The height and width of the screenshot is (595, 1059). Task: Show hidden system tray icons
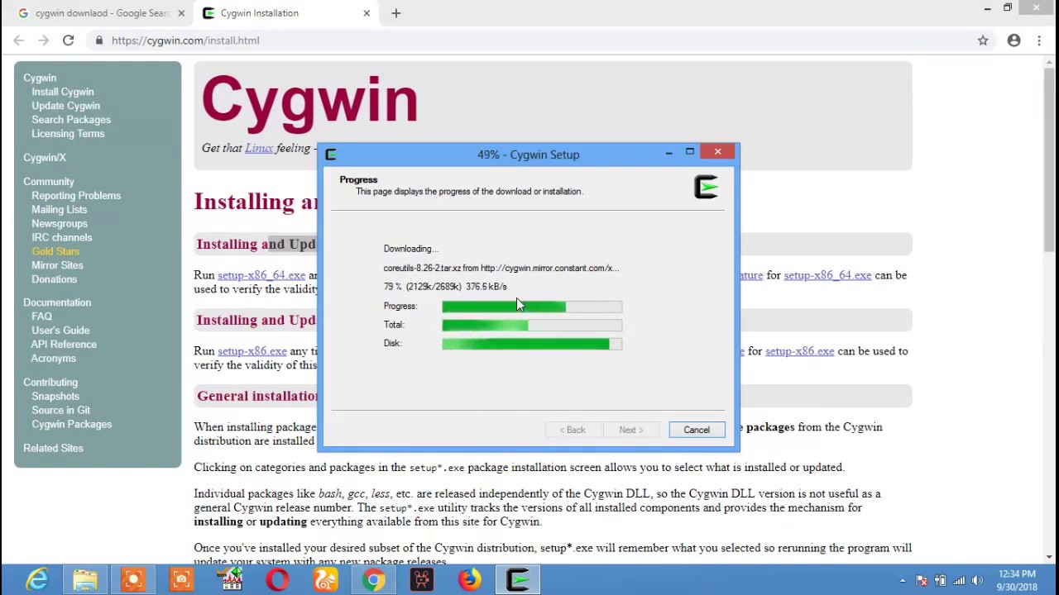(x=903, y=580)
